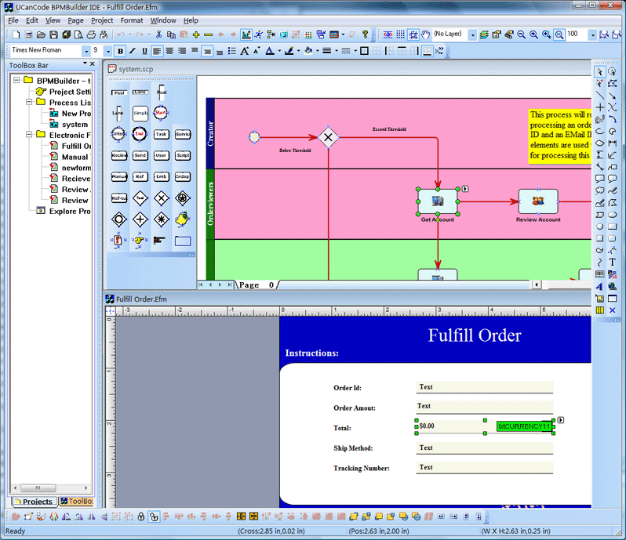Screen dimensions: 626x540
Task: Click the Save icon in toolbar
Action: [x=53, y=35]
